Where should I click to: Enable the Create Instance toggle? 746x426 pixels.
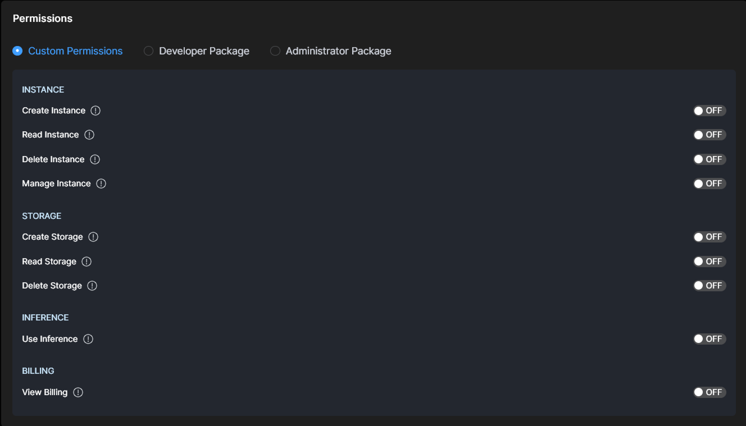click(x=709, y=111)
